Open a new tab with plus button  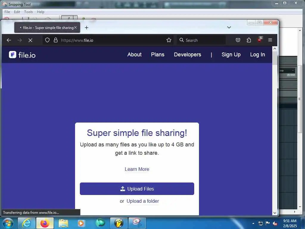click(87, 28)
